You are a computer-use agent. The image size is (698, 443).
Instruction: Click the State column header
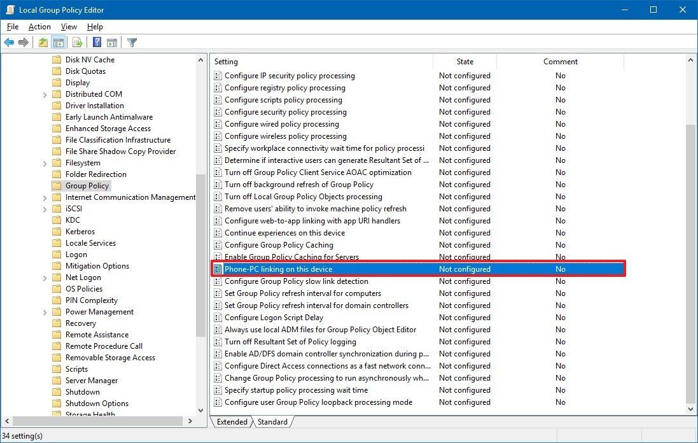[x=465, y=61]
